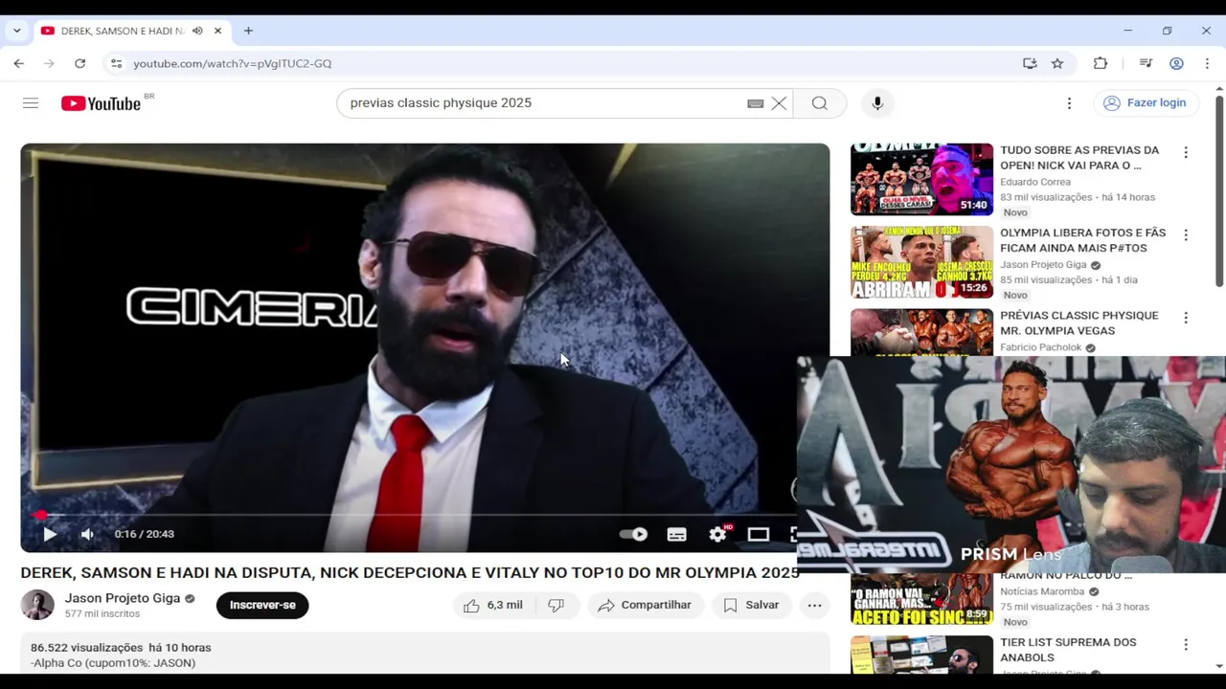This screenshot has width=1226, height=689.
Task: Open the on-screen keyboard icon in search
Action: coord(756,103)
